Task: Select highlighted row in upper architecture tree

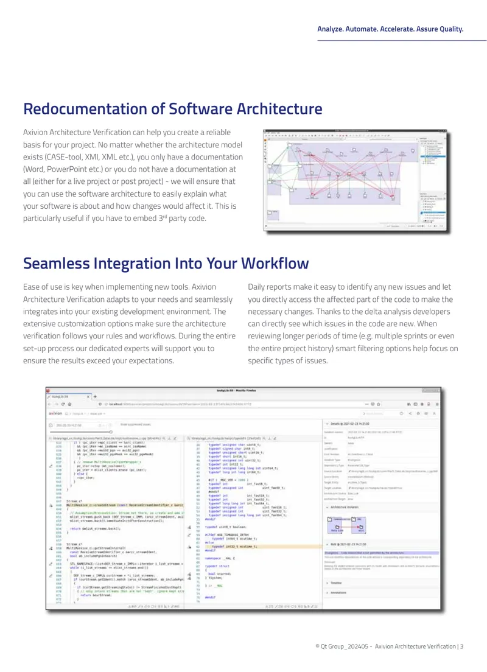Action: click(x=433, y=156)
